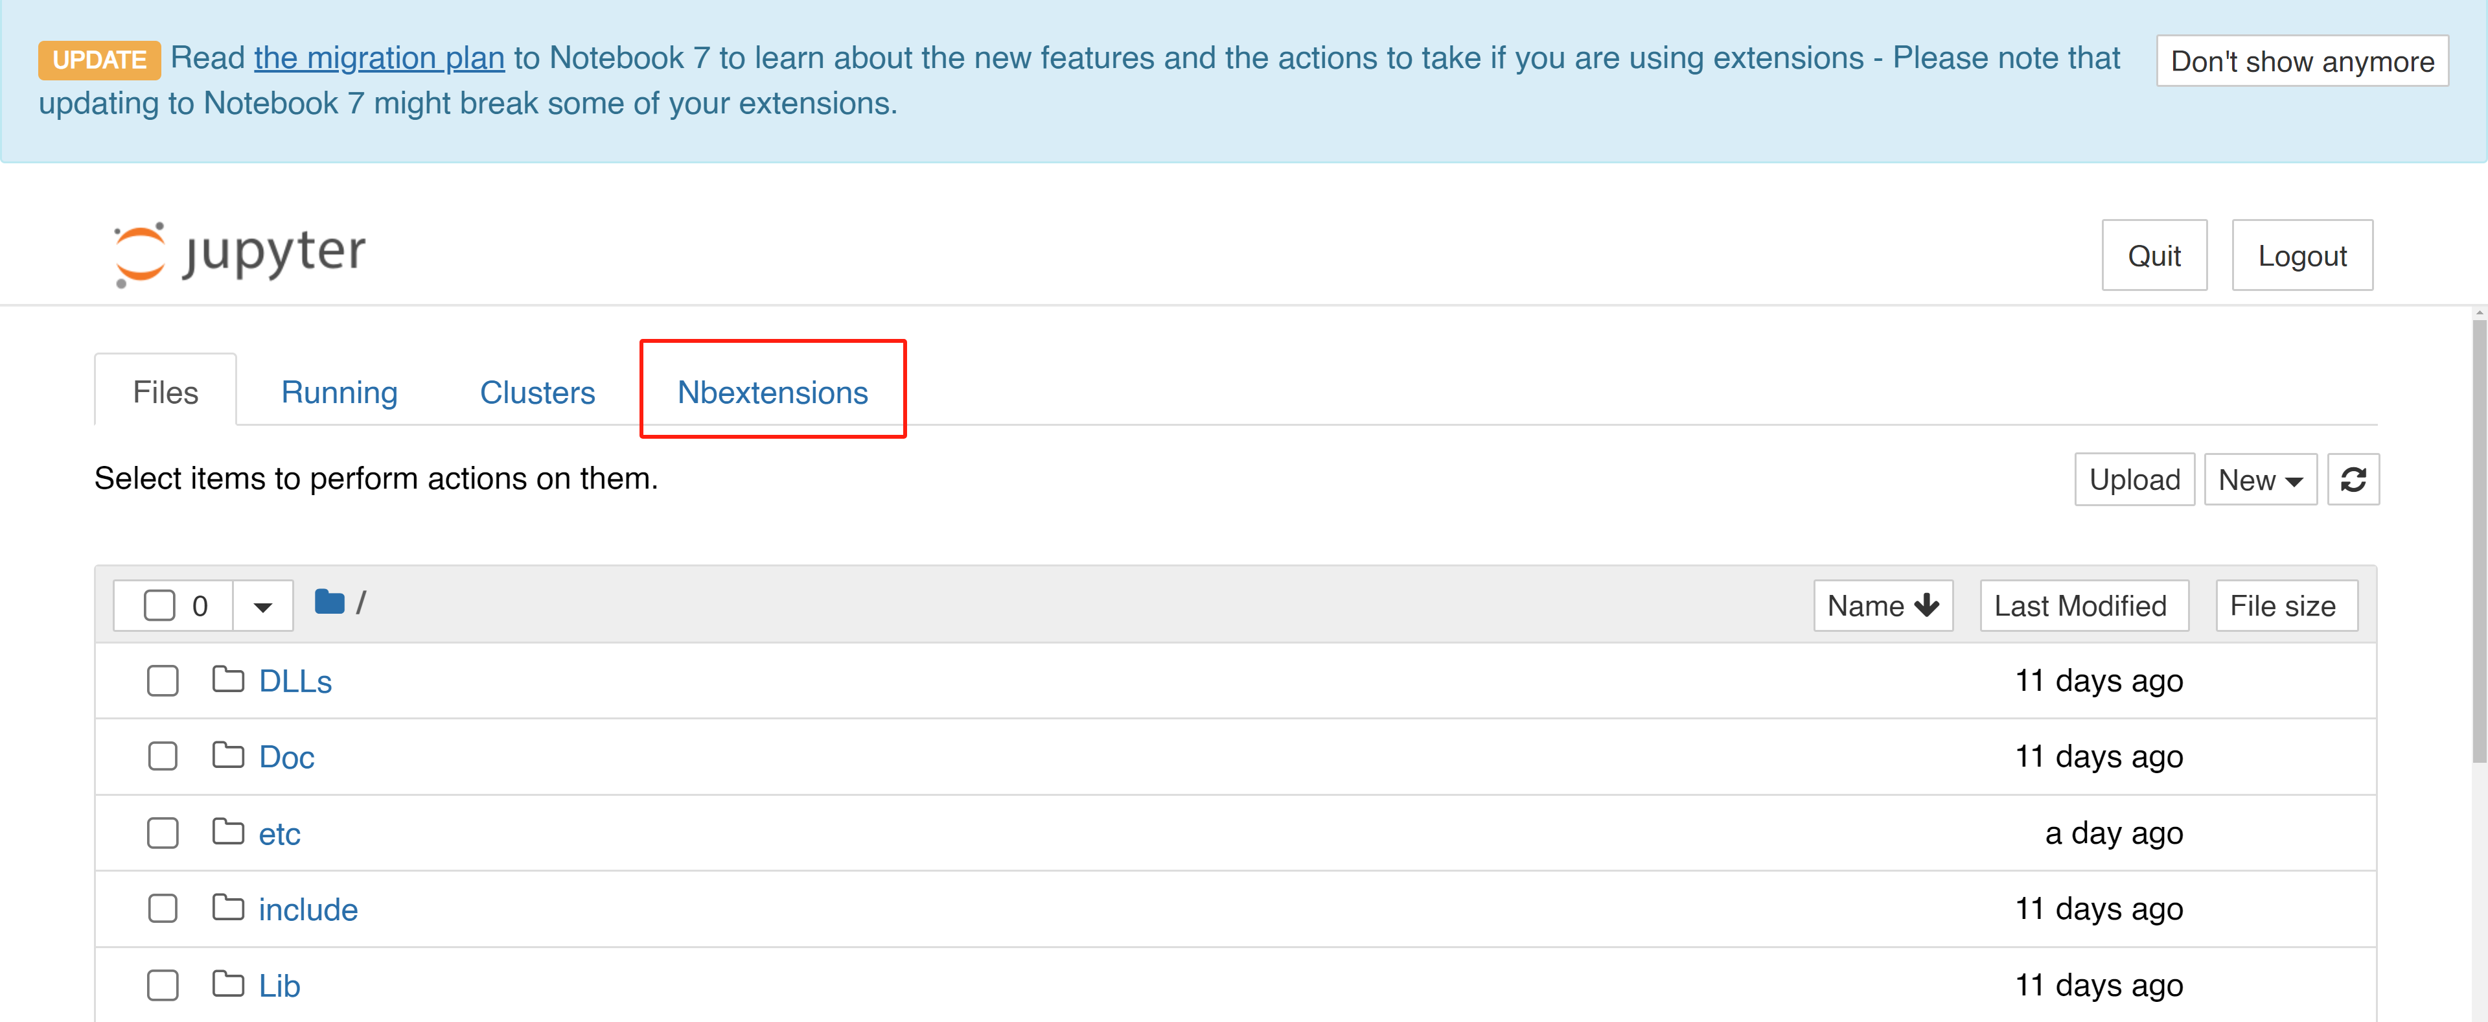Click the Jupyter logo
This screenshot has height=1022, width=2488.
point(238,254)
